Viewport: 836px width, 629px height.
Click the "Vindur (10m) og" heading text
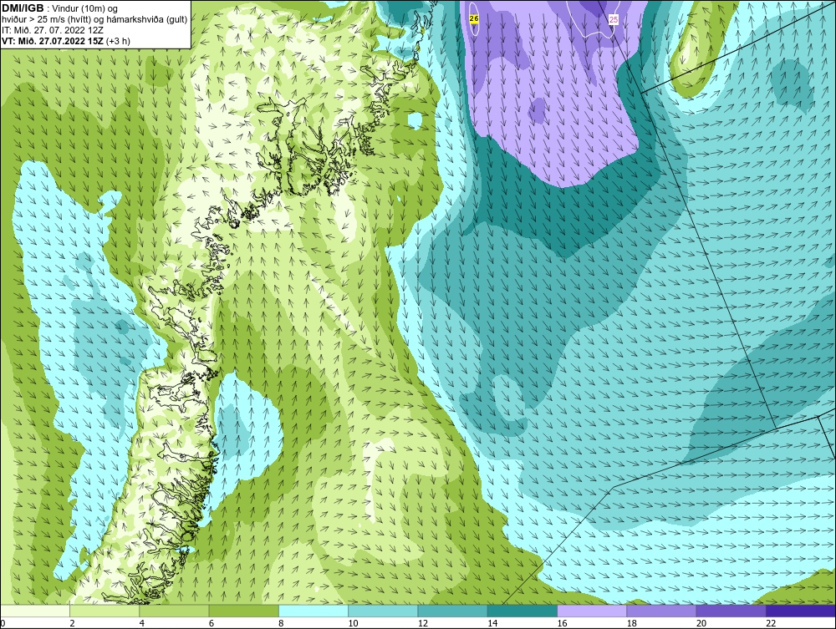86,8
